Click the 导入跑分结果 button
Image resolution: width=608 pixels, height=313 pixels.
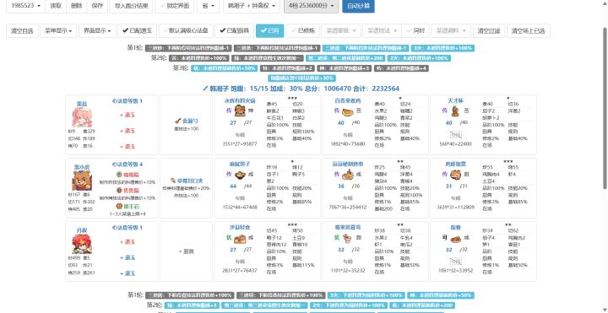[131, 6]
